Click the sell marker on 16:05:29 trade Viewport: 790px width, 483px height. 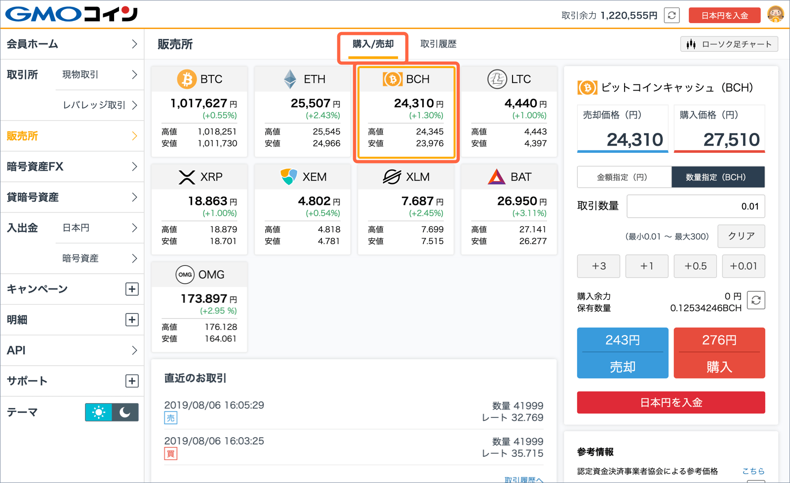[171, 418]
